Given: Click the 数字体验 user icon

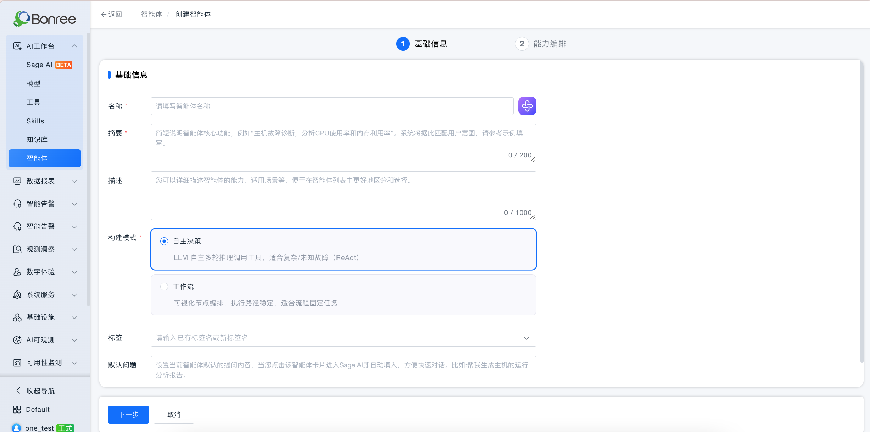Looking at the screenshot, I should coord(17,272).
